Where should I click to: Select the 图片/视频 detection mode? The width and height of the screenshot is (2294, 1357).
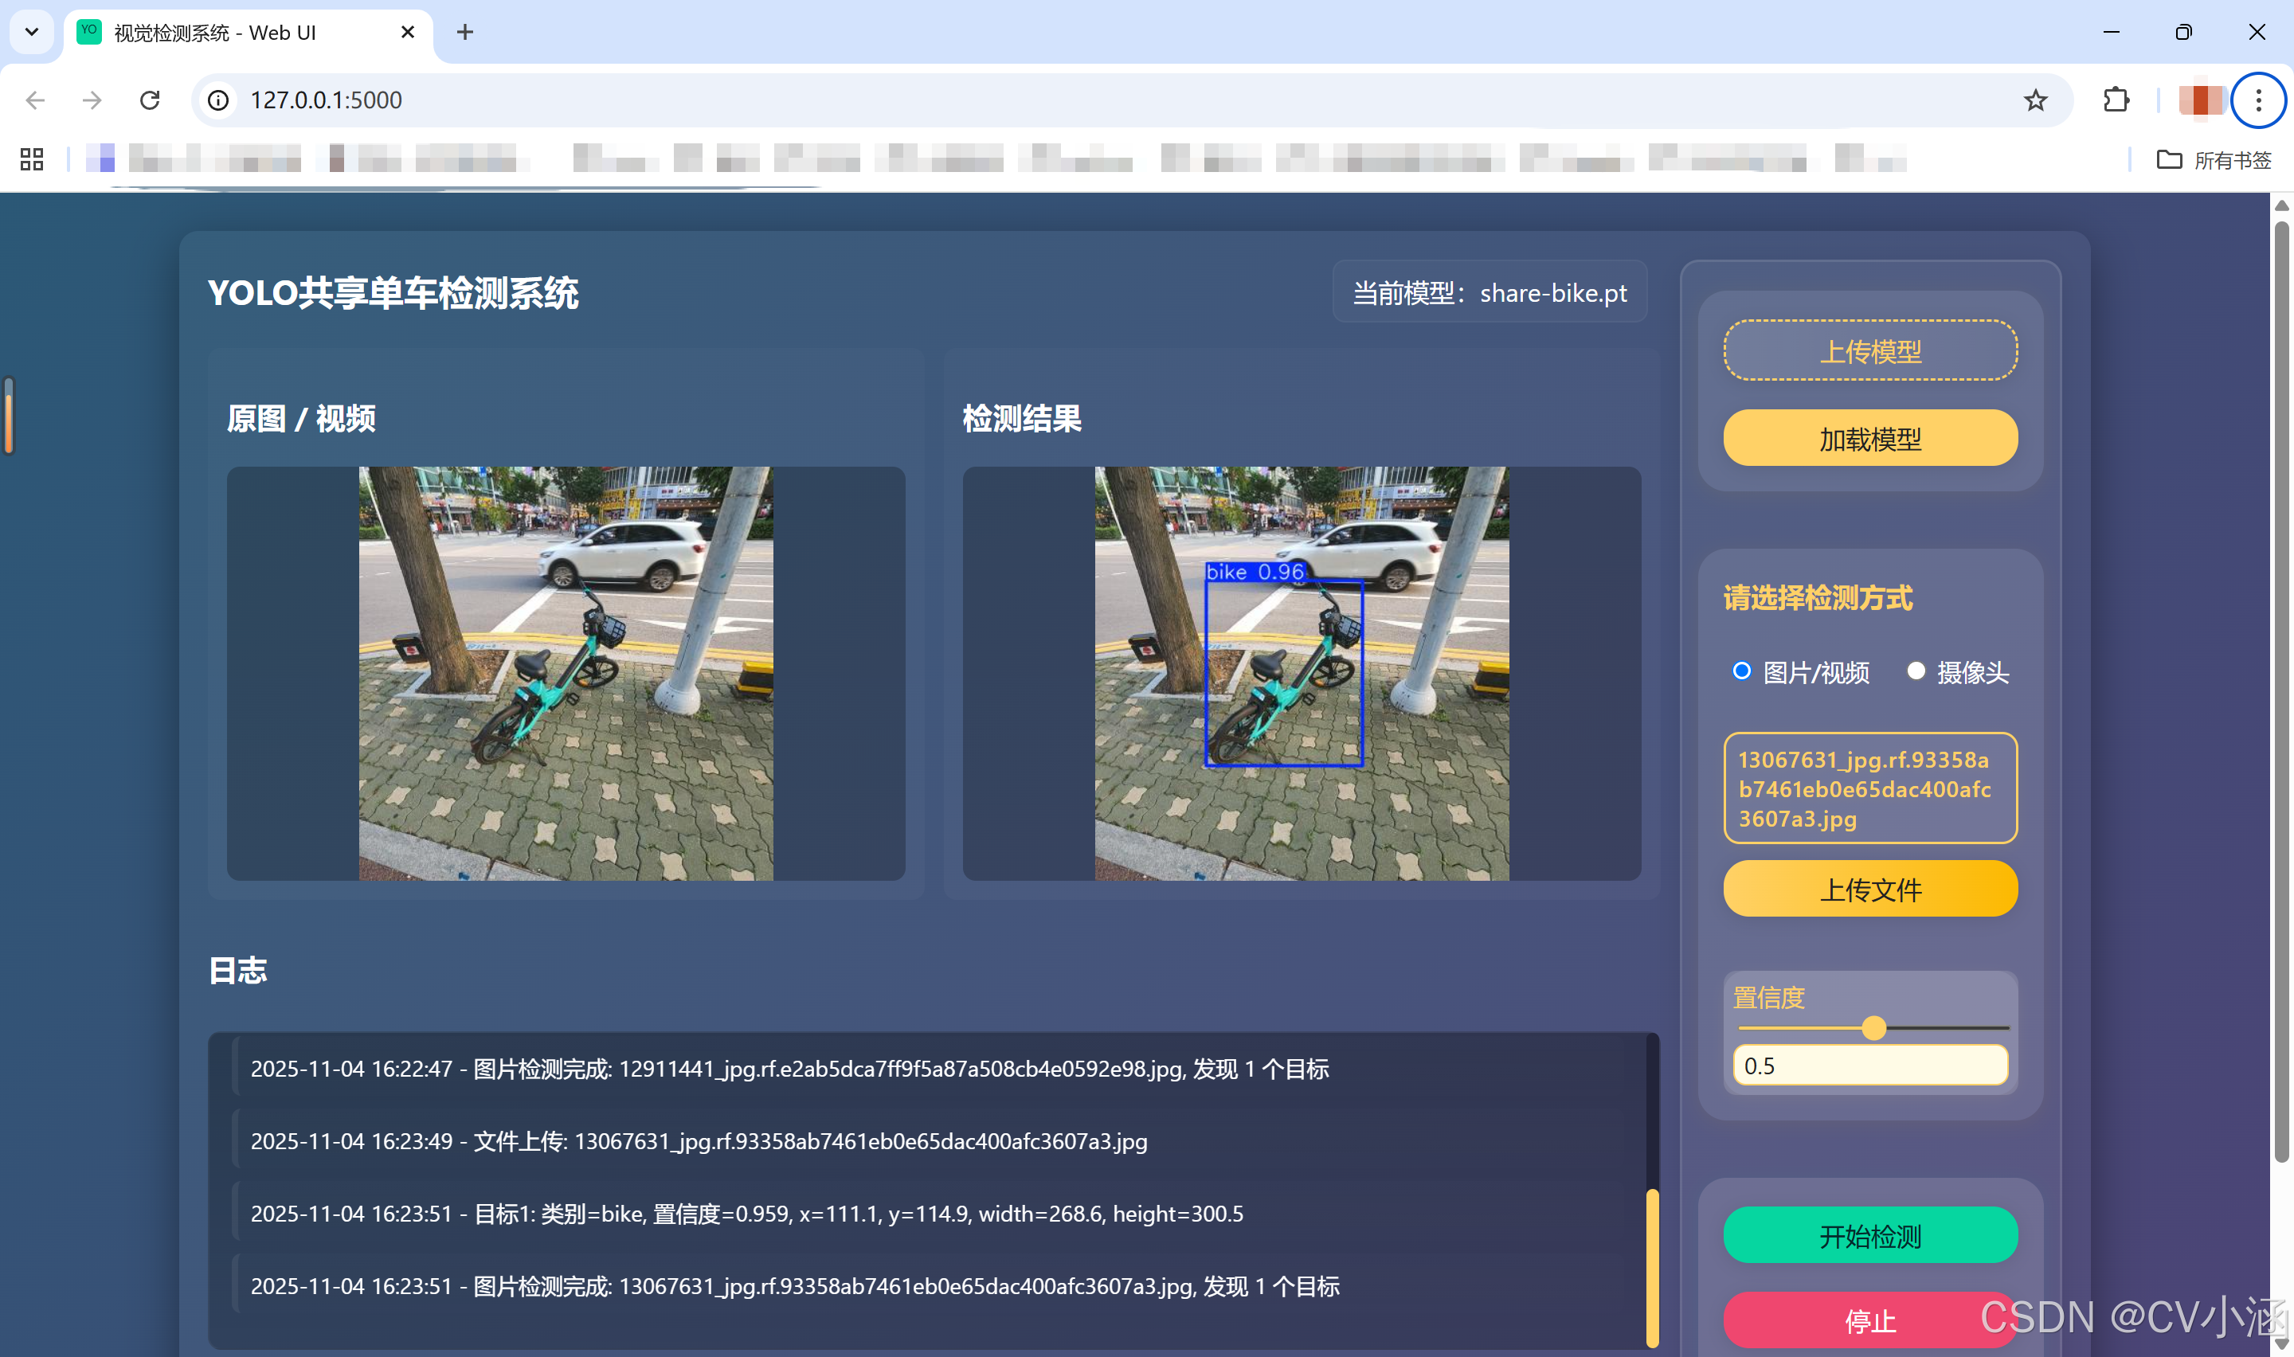pos(1742,671)
